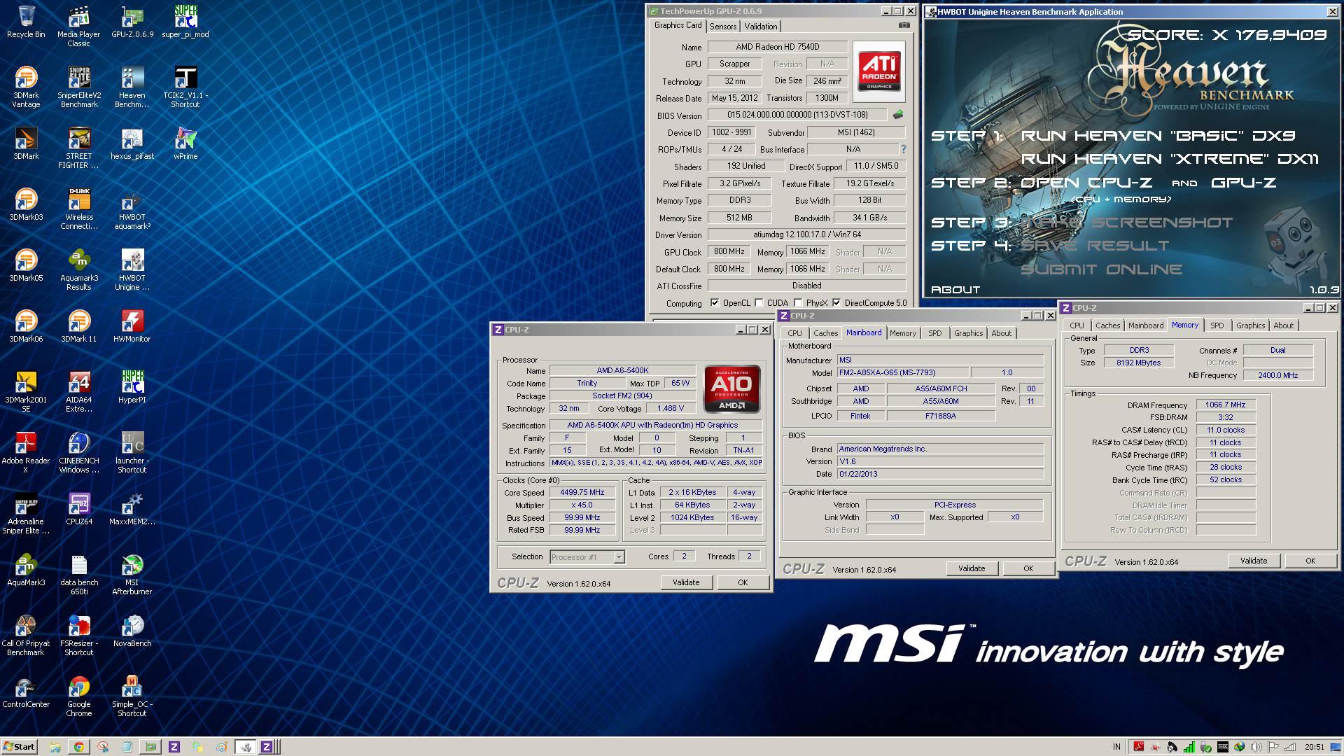Click Validate in processor CPU-Z window

(x=685, y=582)
